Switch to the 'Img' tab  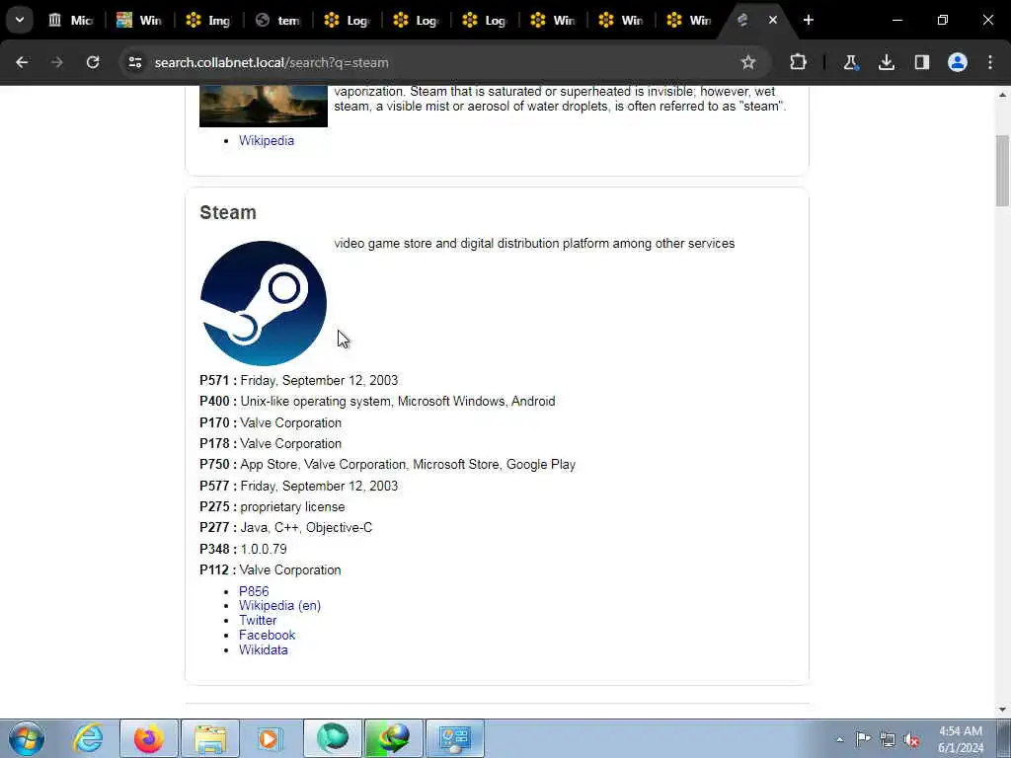(207, 20)
